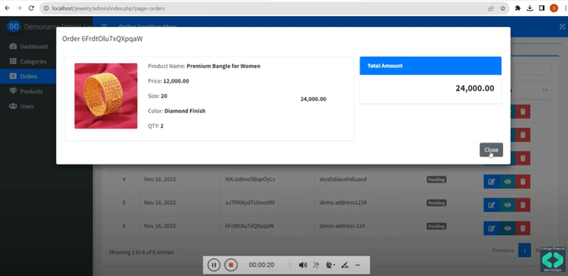Image resolution: width=568 pixels, height=276 pixels.
Task: Minimize the recording toolbar
Action: 358,265
